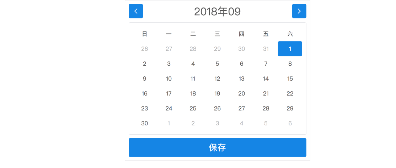Screen dimensions: 396x168
Task: Go to the next month arrow
Action: [x=299, y=11]
